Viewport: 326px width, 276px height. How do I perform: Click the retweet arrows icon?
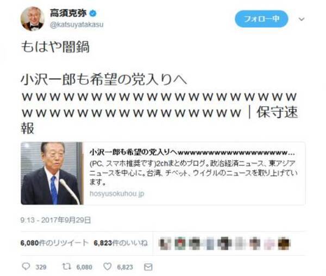tap(67, 266)
